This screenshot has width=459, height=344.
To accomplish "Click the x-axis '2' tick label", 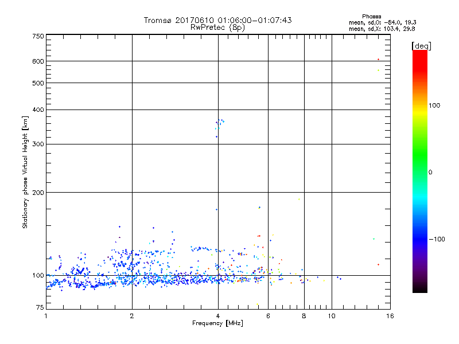I will (x=132, y=316).
